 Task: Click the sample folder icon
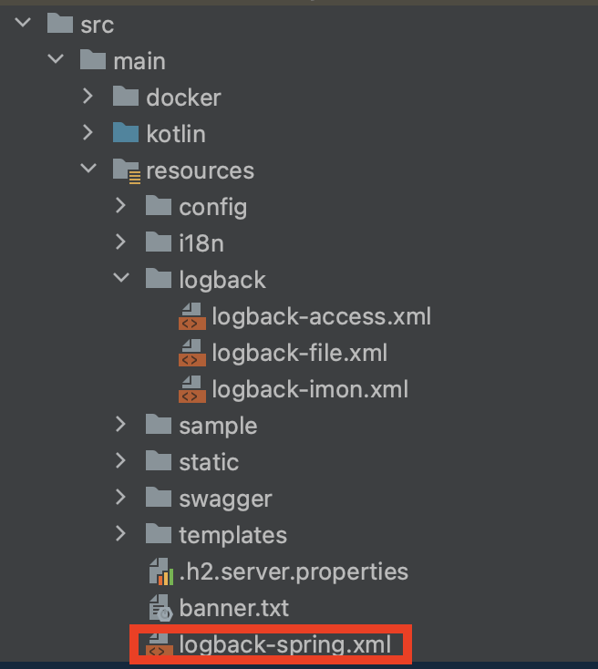(159, 424)
